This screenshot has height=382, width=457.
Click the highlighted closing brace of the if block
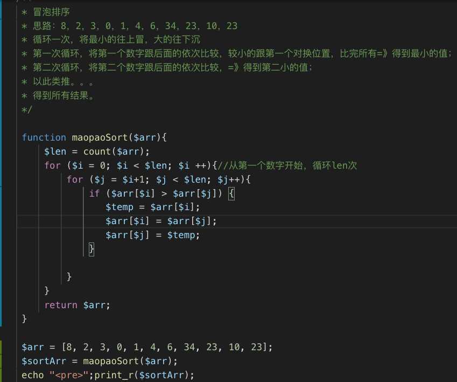(92, 249)
